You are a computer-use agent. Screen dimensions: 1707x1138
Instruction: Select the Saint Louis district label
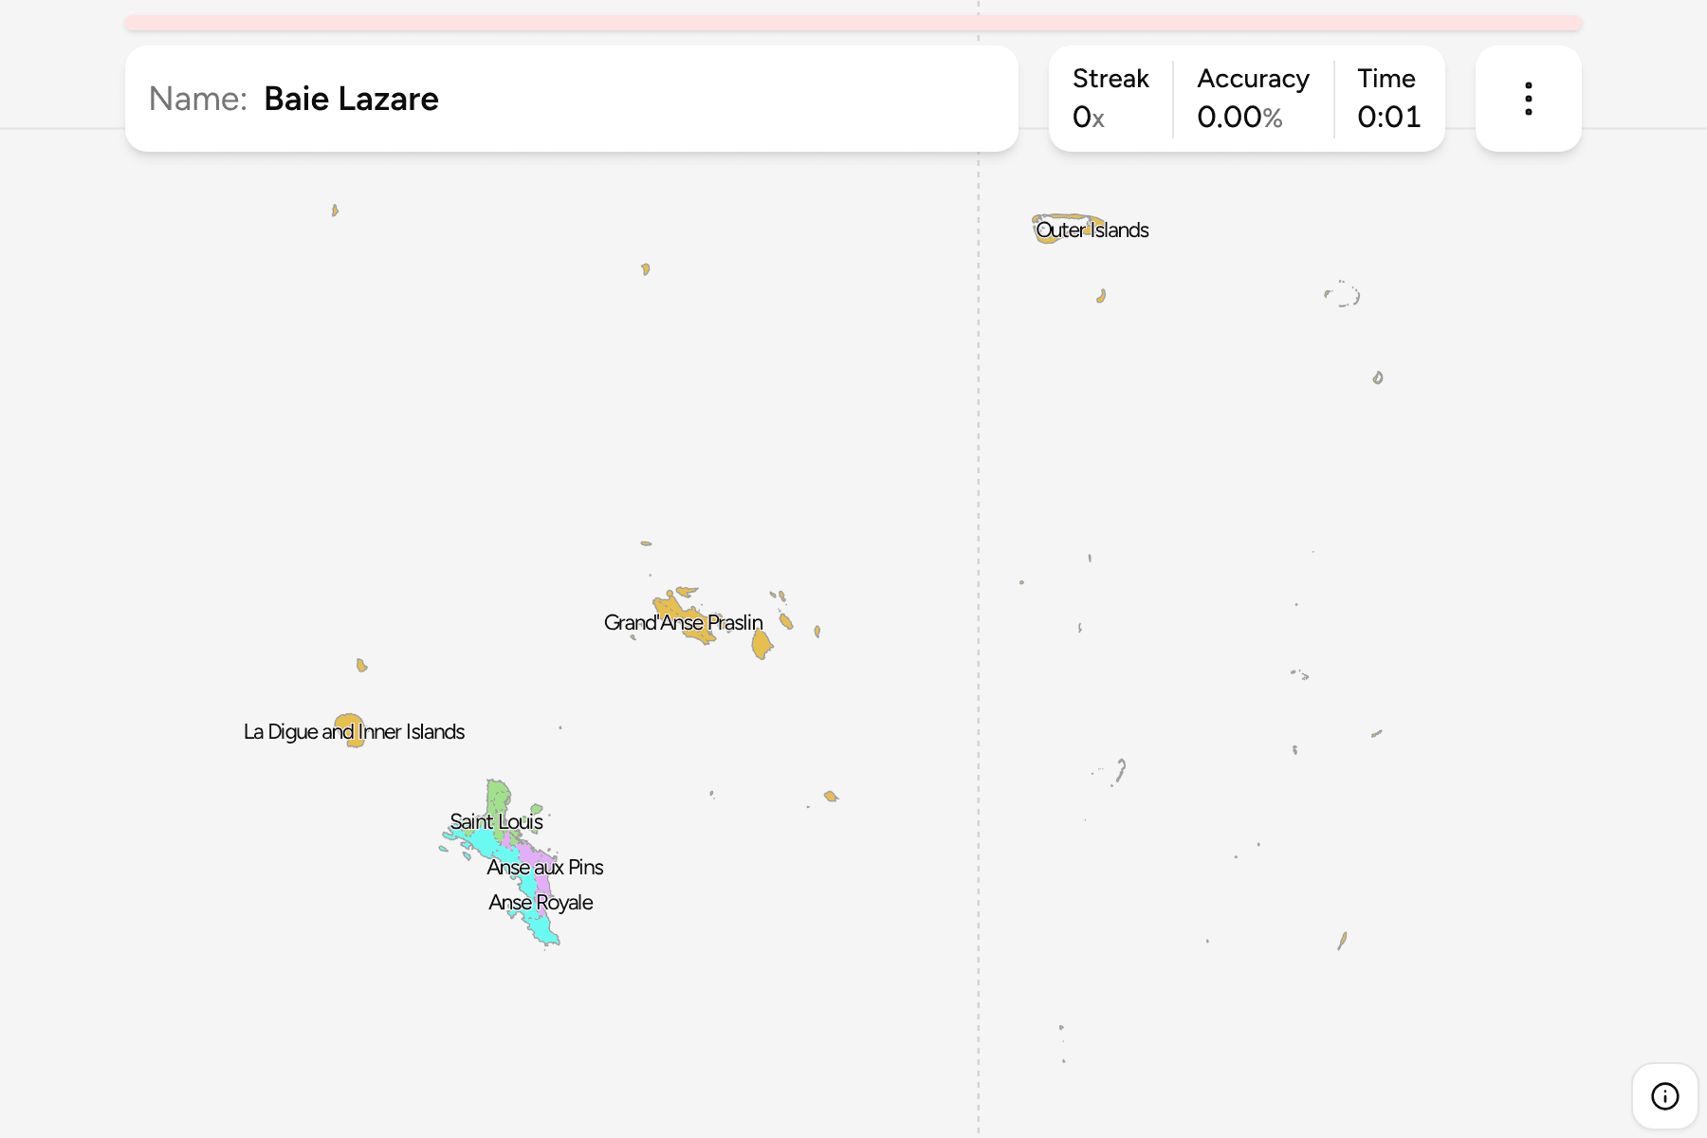(x=496, y=822)
